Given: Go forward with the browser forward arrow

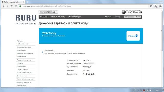Looking at the screenshot, I should click(7, 6).
